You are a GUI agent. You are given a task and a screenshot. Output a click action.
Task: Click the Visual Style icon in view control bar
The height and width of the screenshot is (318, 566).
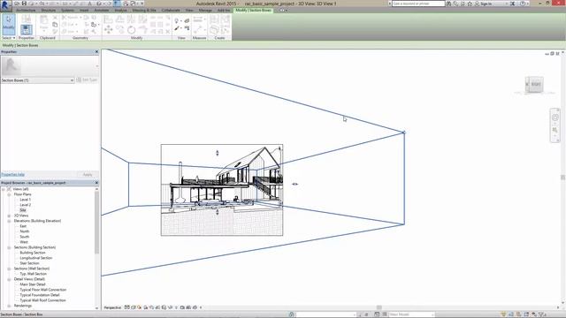(x=134, y=307)
